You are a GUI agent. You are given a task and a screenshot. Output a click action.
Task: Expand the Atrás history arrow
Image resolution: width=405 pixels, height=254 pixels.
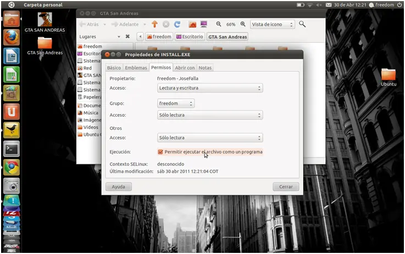click(104, 25)
